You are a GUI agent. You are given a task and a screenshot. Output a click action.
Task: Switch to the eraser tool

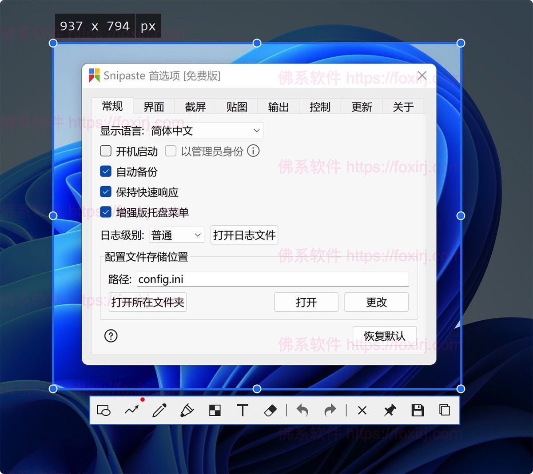coord(270,410)
